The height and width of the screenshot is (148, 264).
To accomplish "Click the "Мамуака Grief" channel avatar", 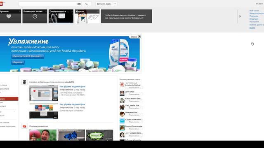I will 122,114.
